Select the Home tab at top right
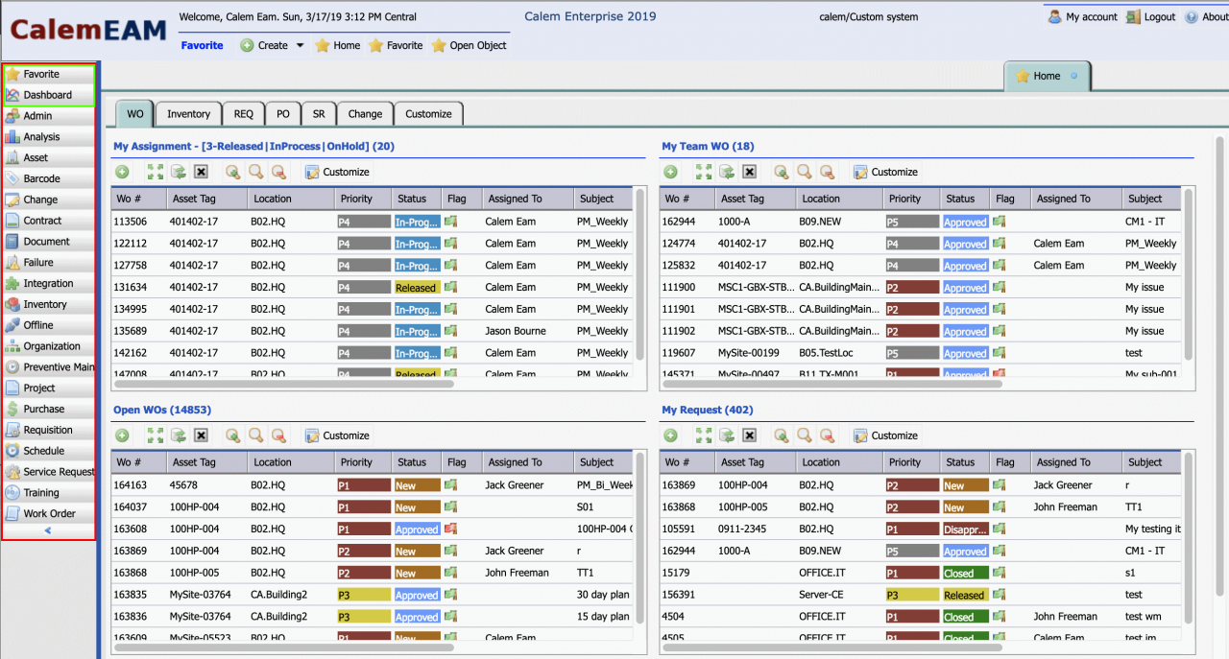The image size is (1229, 659). coord(1047,76)
